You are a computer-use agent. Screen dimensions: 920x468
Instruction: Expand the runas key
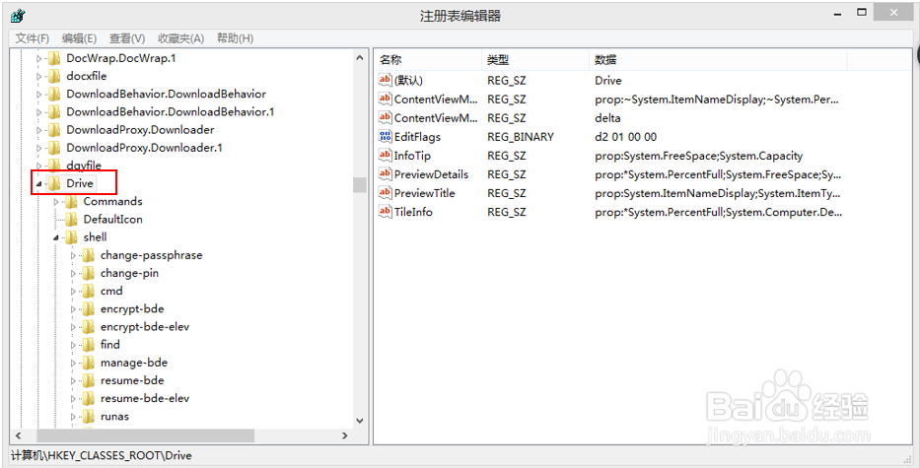click(x=73, y=417)
